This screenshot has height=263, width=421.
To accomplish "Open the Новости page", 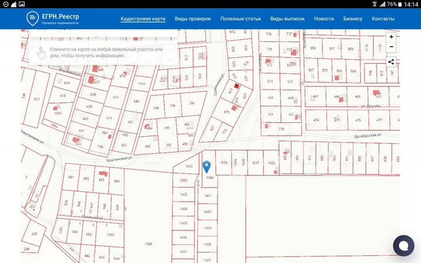I will pos(324,19).
